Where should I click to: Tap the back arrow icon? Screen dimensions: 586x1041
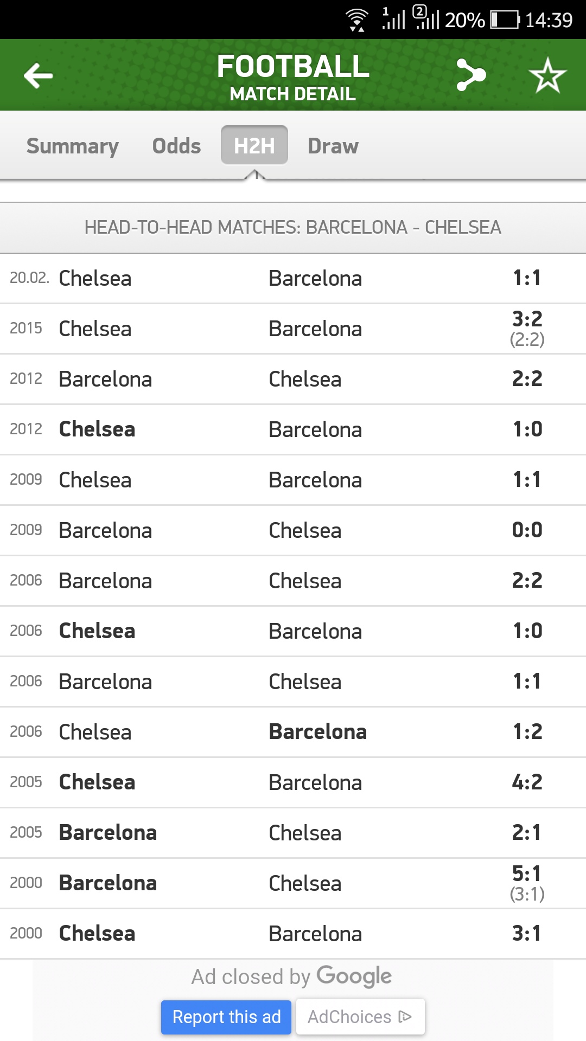click(x=38, y=75)
